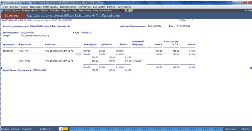Click the Συντομογραφία code 00000000041
Viewport: 252px width, 131px height.
tap(27, 33)
